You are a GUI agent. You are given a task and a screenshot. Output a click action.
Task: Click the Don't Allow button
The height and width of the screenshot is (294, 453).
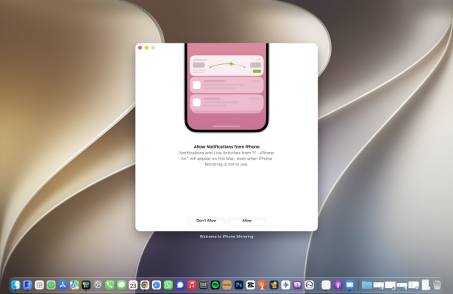(x=206, y=220)
